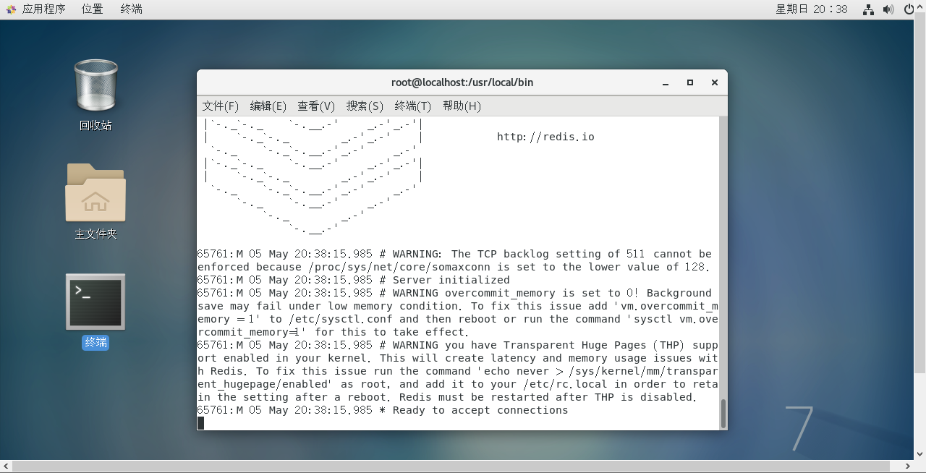Screen dimensions: 926x473
Task: Click the terminal vertical scrollbar thumb
Action: click(x=722, y=413)
